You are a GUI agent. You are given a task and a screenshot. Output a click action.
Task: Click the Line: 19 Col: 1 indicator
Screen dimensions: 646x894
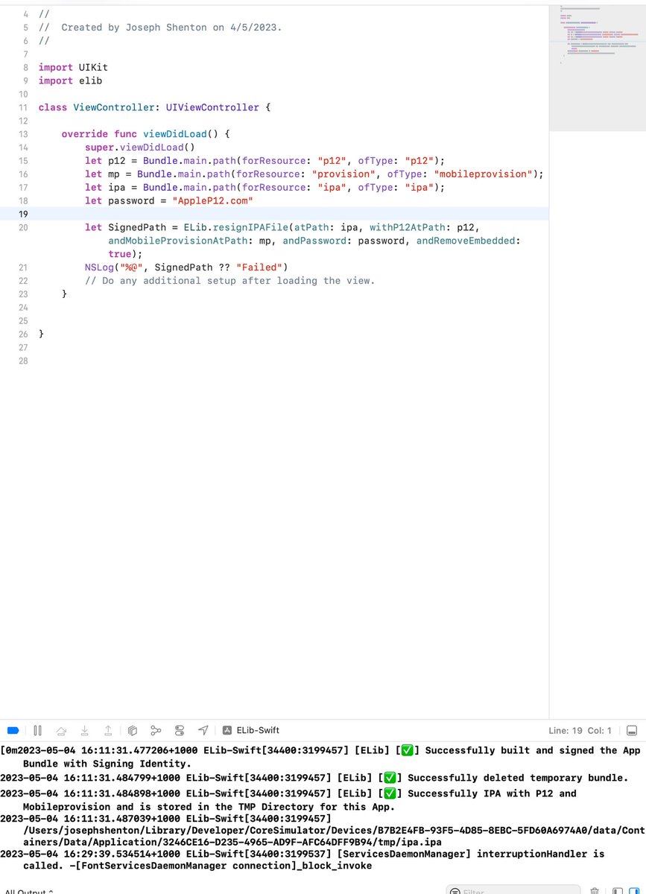580,730
